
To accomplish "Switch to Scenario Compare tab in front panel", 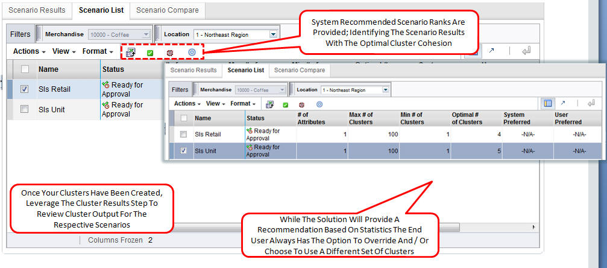I will [x=299, y=70].
